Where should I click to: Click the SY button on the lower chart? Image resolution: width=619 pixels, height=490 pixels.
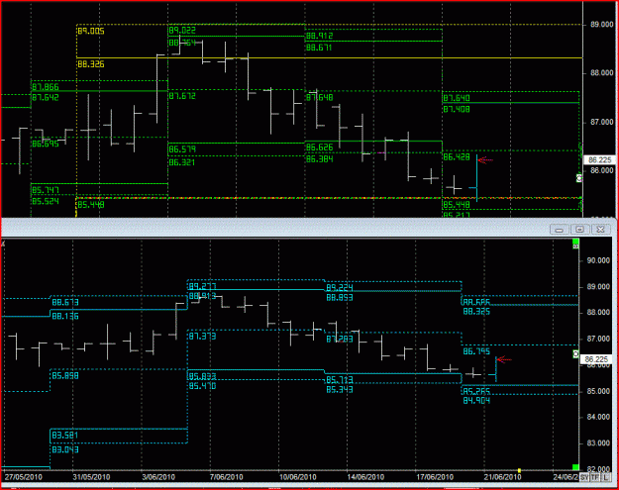pyautogui.click(x=584, y=477)
